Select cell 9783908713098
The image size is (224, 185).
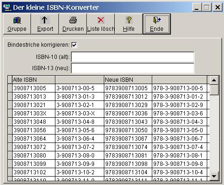click(x=128, y=164)
